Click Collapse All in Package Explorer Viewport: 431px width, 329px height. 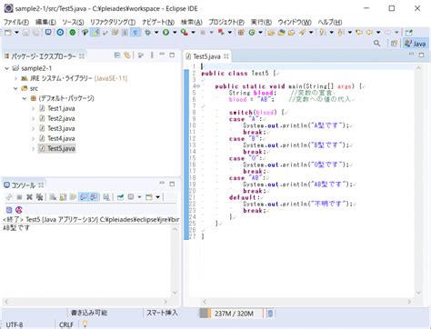pos(117,55)
